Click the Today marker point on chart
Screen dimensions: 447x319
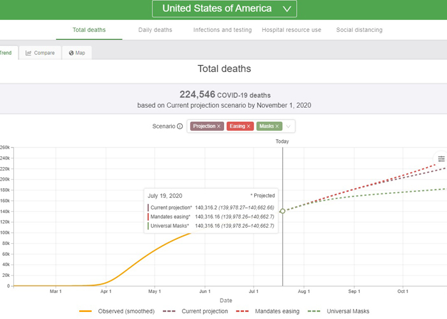[x=282, y=211]
